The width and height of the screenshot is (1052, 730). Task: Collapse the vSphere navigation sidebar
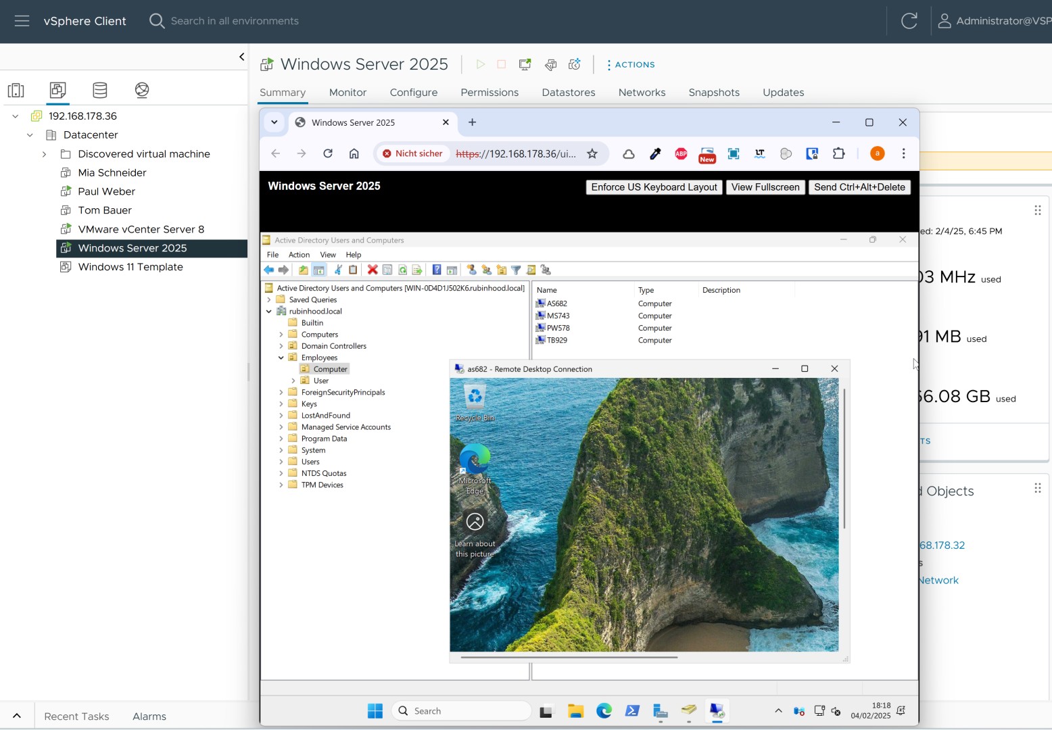[x=241, y=57]
